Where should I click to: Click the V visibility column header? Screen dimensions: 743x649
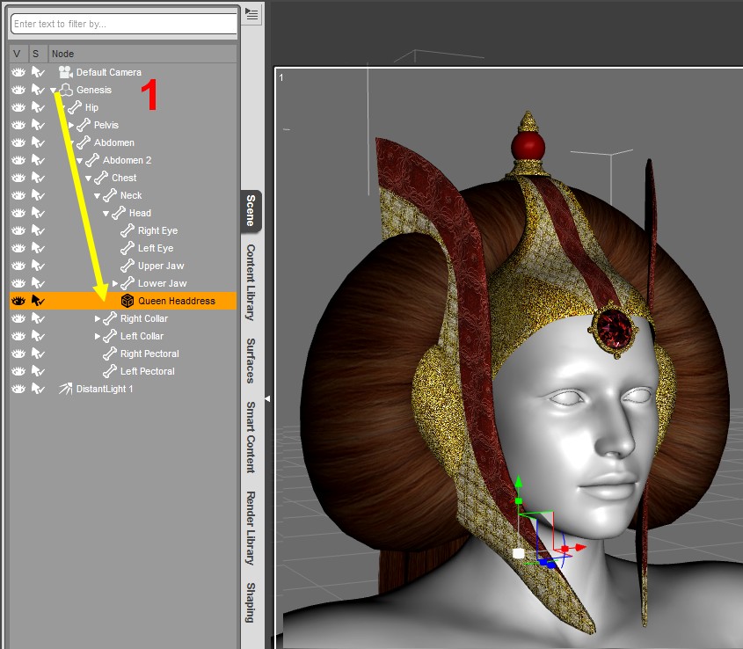[19, 54]
